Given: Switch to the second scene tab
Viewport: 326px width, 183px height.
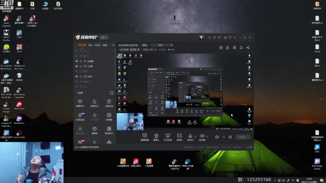Looking at the screenshot, I should pyautogui.click(x=90, y=45).
